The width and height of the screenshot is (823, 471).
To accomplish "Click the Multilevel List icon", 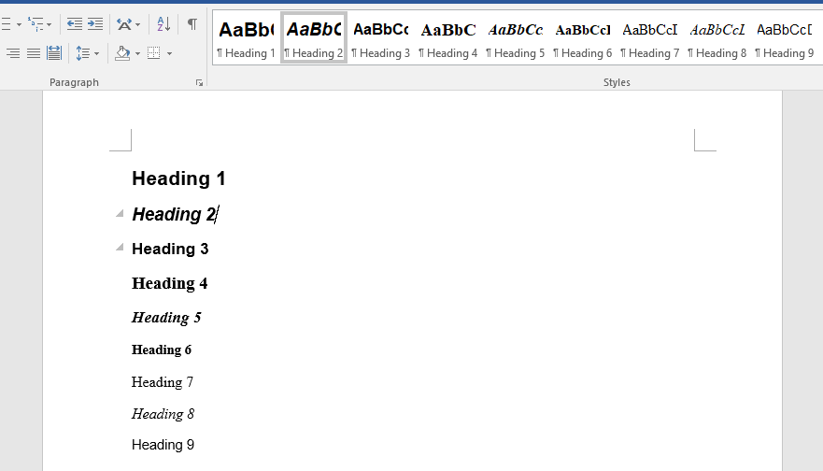I will point(35,24).
